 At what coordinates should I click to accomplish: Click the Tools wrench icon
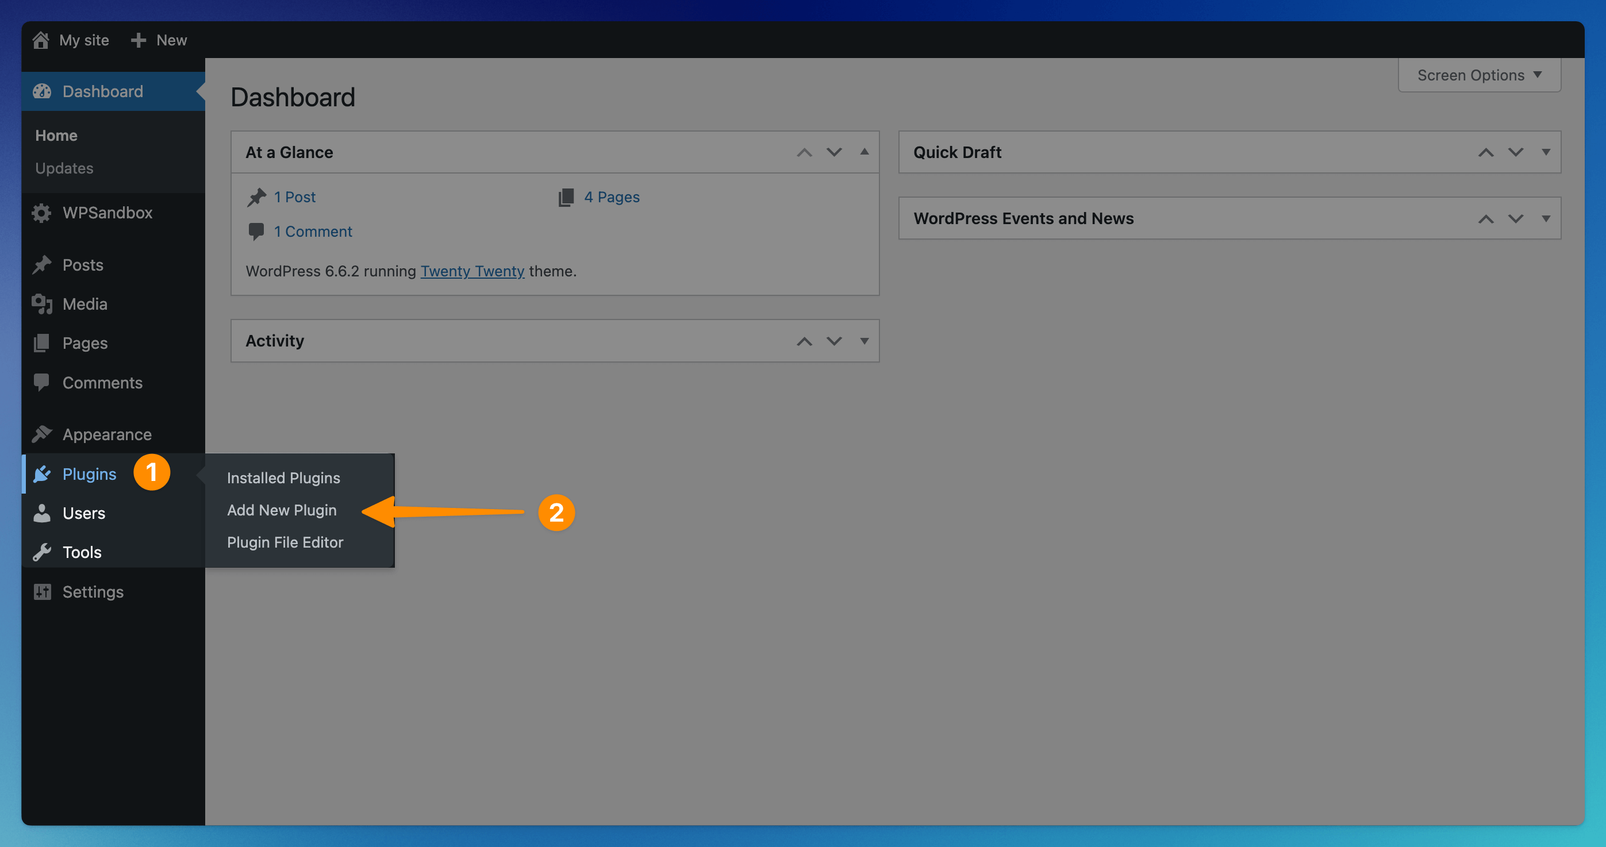42,552
